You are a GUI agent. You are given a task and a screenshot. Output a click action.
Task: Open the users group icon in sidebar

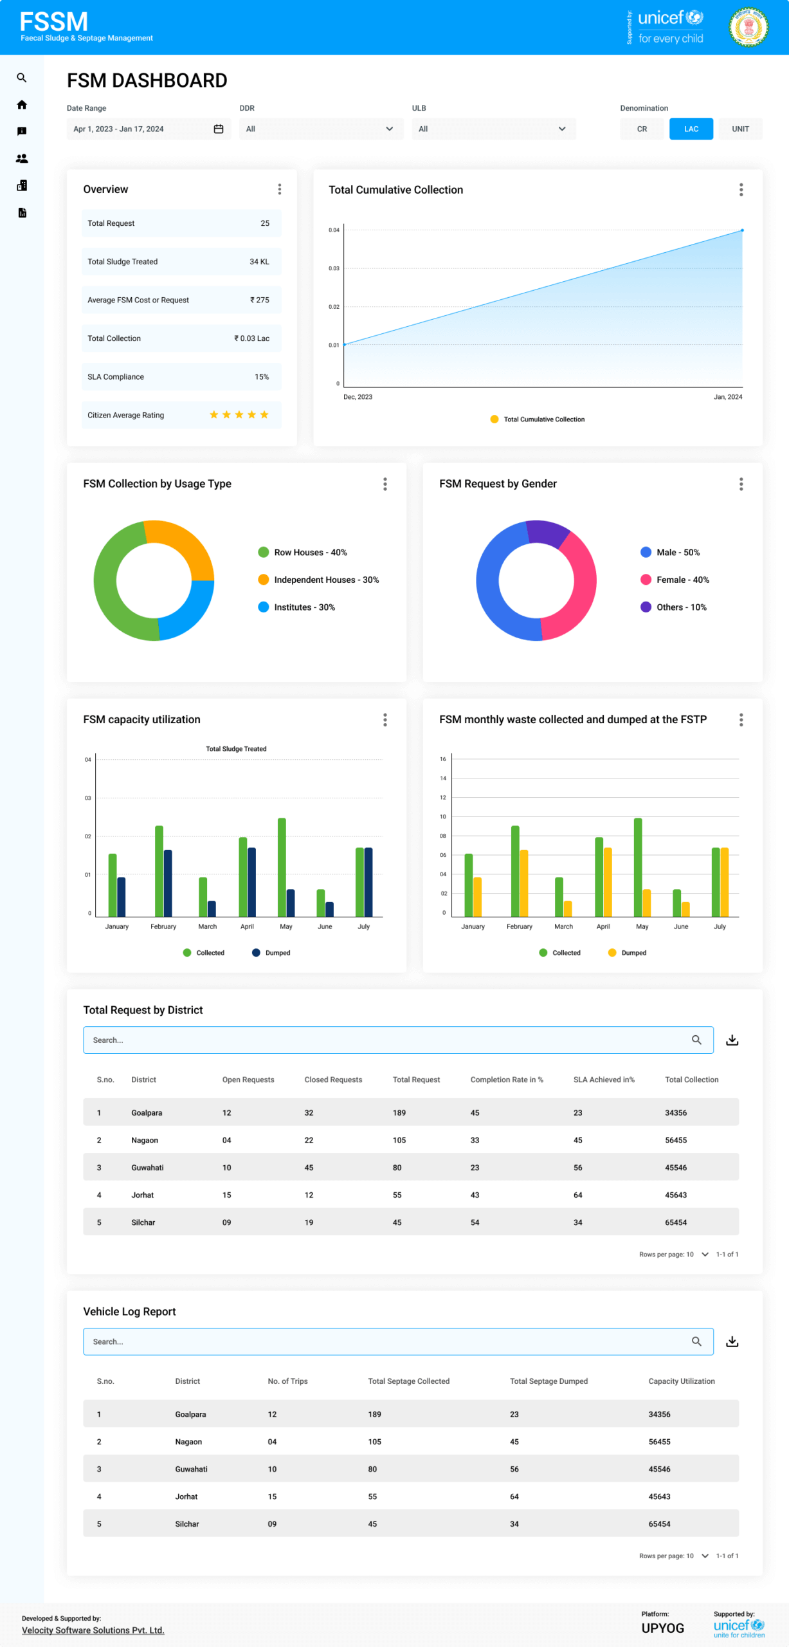22,158
